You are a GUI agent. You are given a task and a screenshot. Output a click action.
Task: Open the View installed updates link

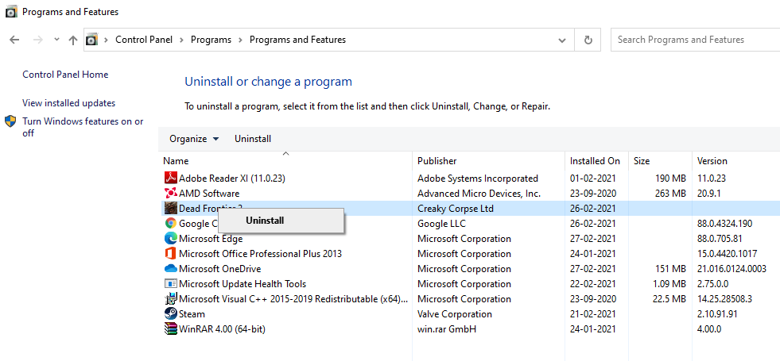(x=68, y=103)
